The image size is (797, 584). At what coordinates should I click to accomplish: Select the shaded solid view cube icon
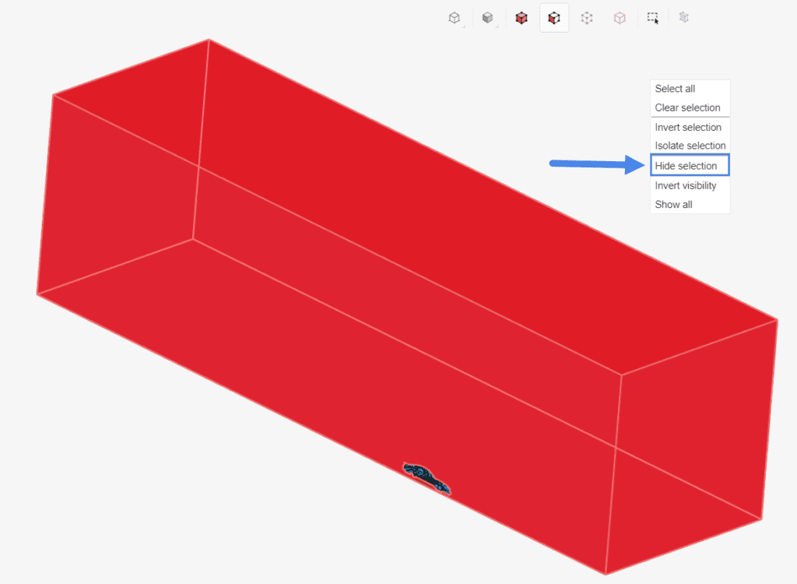(454, 17)
